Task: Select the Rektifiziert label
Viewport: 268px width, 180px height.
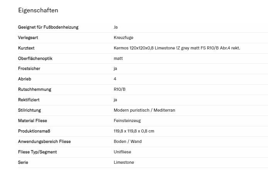Action: (29, 100)
